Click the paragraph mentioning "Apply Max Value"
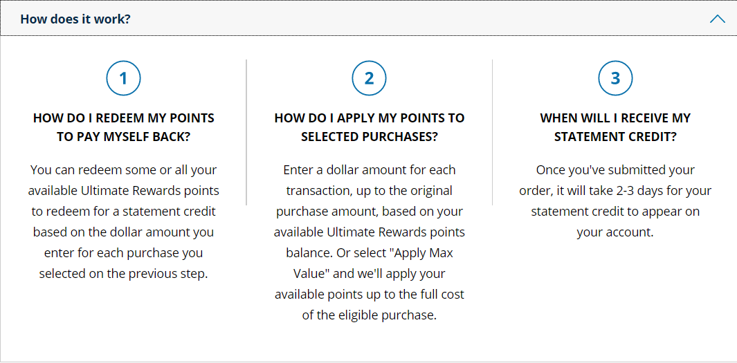The height and width of the screenshot is (363, 737). click(x=370, y=242)
